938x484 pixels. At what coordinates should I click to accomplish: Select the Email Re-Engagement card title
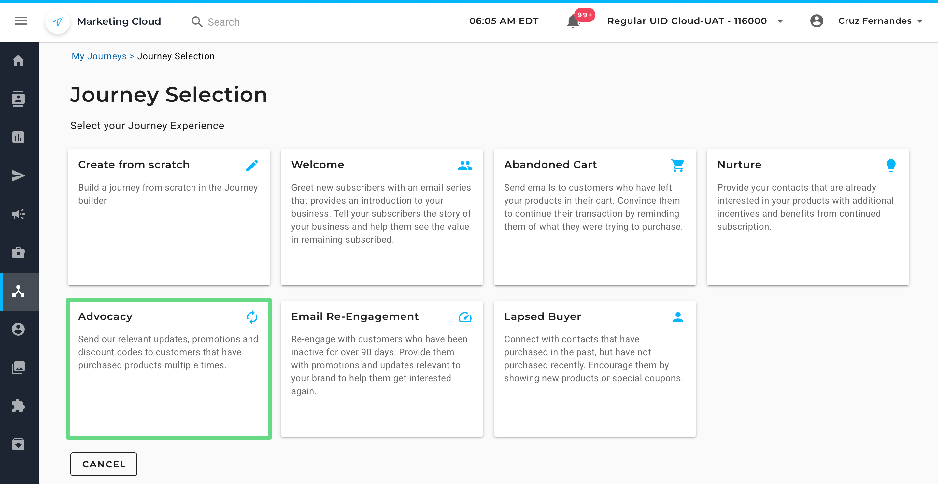point(355,317)
